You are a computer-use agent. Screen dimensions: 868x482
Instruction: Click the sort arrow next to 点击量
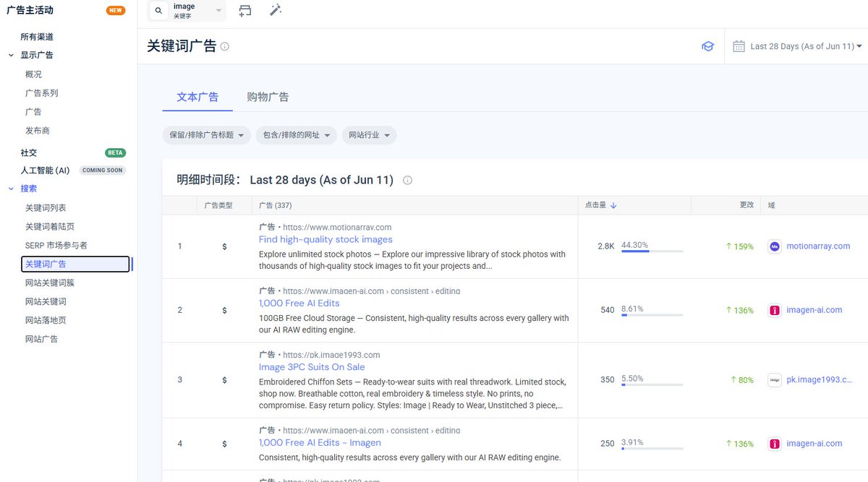[613, 205]
